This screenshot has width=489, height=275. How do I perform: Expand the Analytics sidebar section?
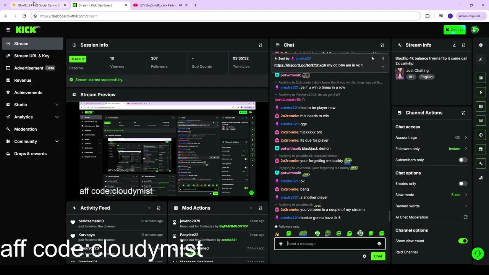point(57,117)
